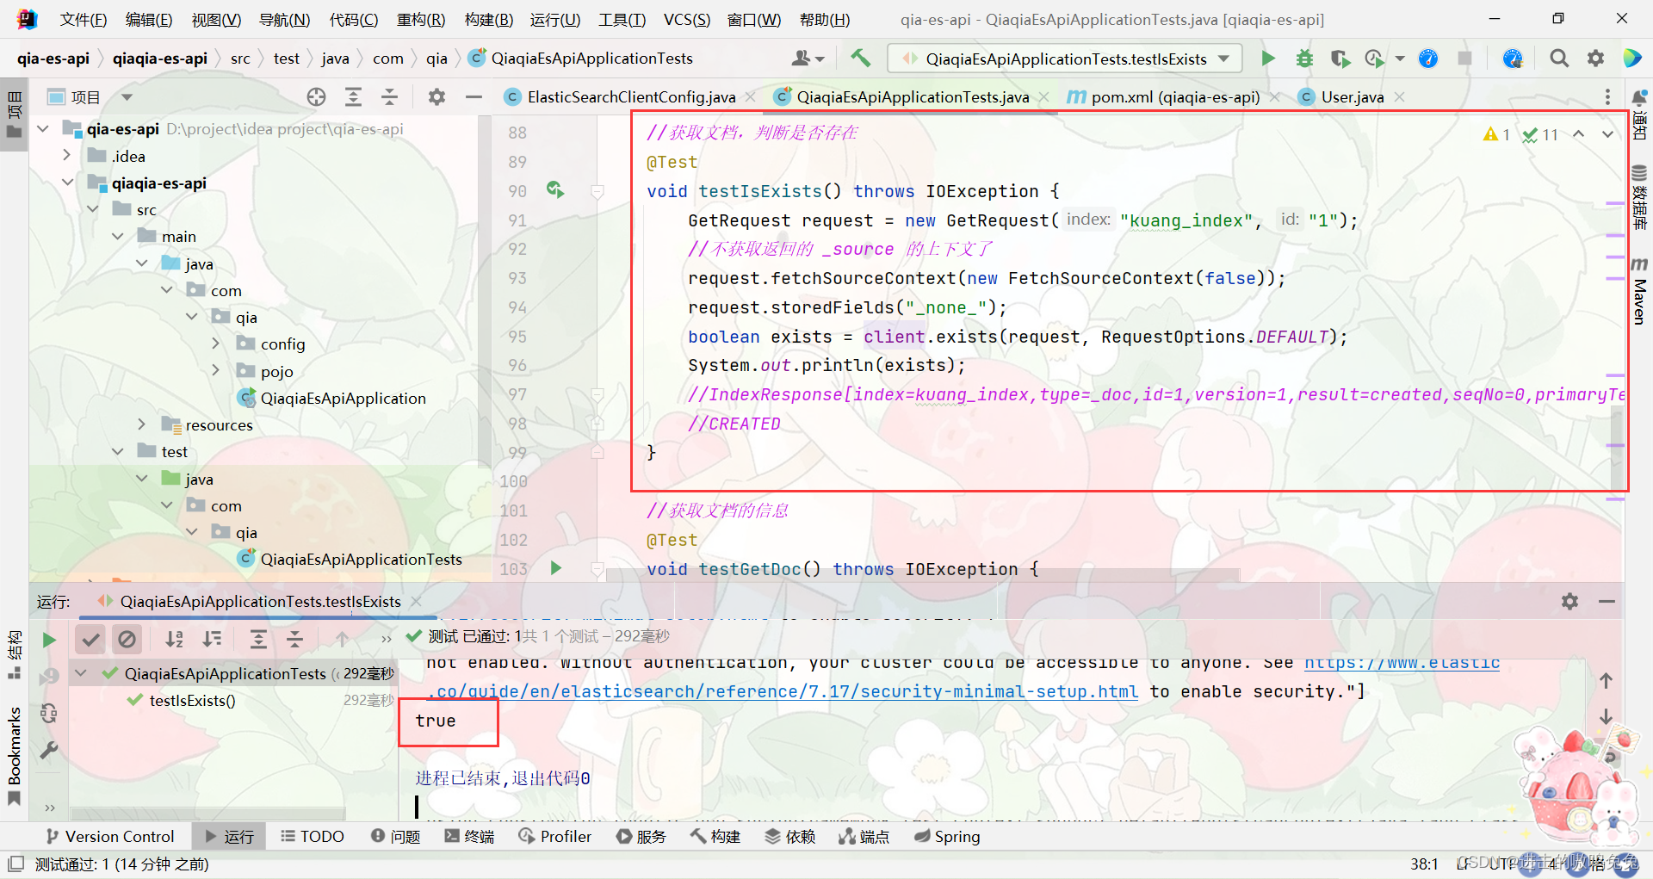Click the locate file crosshair icon in Project panel

point(316,97)
